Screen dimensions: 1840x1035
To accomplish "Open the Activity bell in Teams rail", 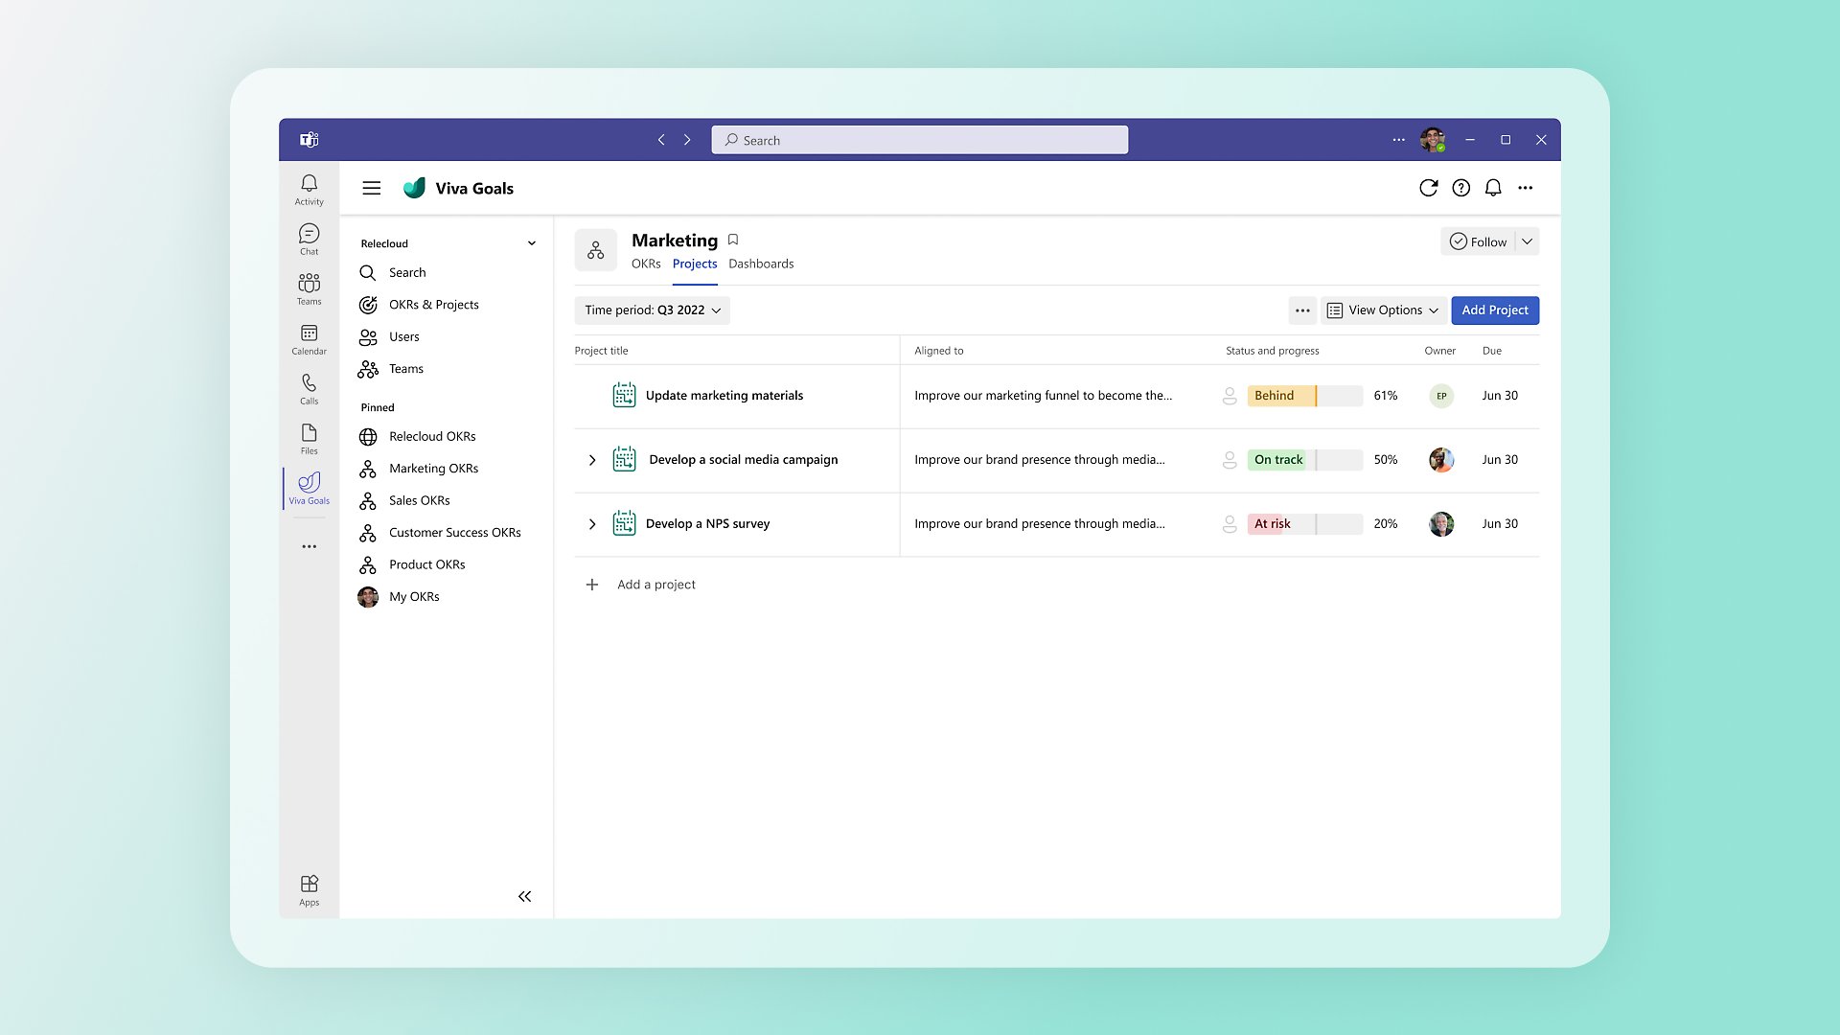I will 309,189.
